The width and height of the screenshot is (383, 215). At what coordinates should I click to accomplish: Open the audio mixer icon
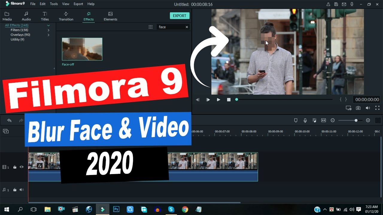[314, 120]
